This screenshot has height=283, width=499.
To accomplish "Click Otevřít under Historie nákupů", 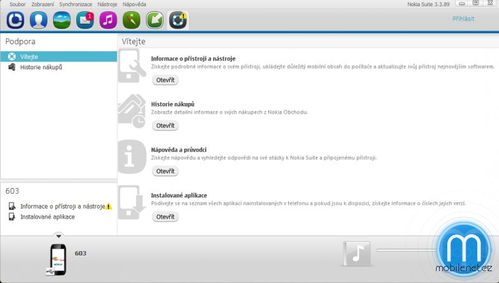I will click(x=165, y=126).
